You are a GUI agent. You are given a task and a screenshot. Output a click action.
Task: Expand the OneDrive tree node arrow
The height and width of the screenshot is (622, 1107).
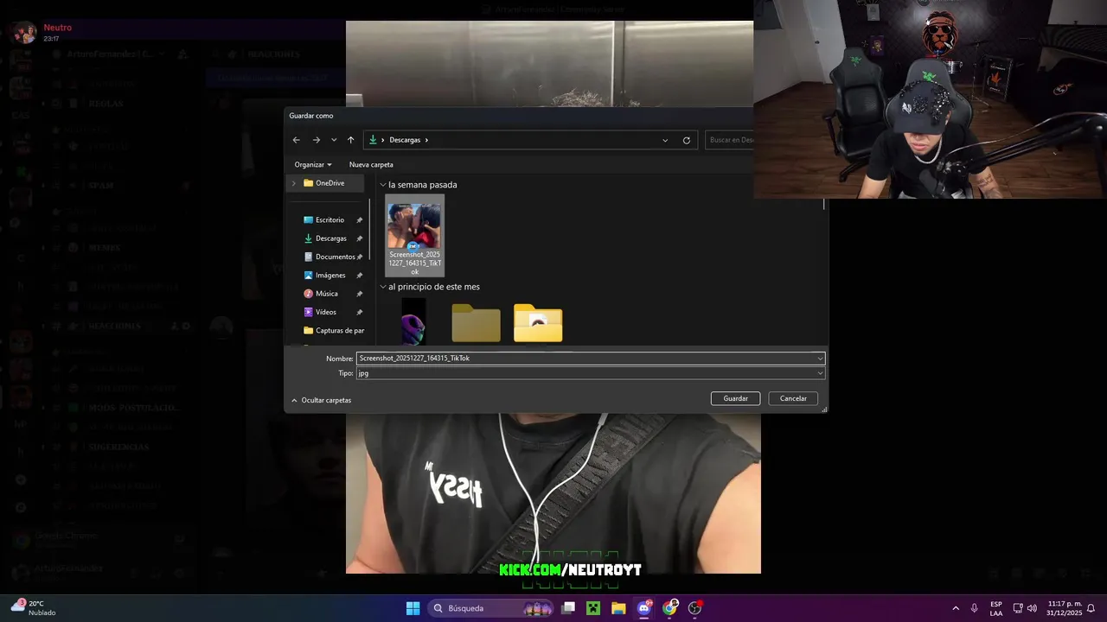[293, 183]
